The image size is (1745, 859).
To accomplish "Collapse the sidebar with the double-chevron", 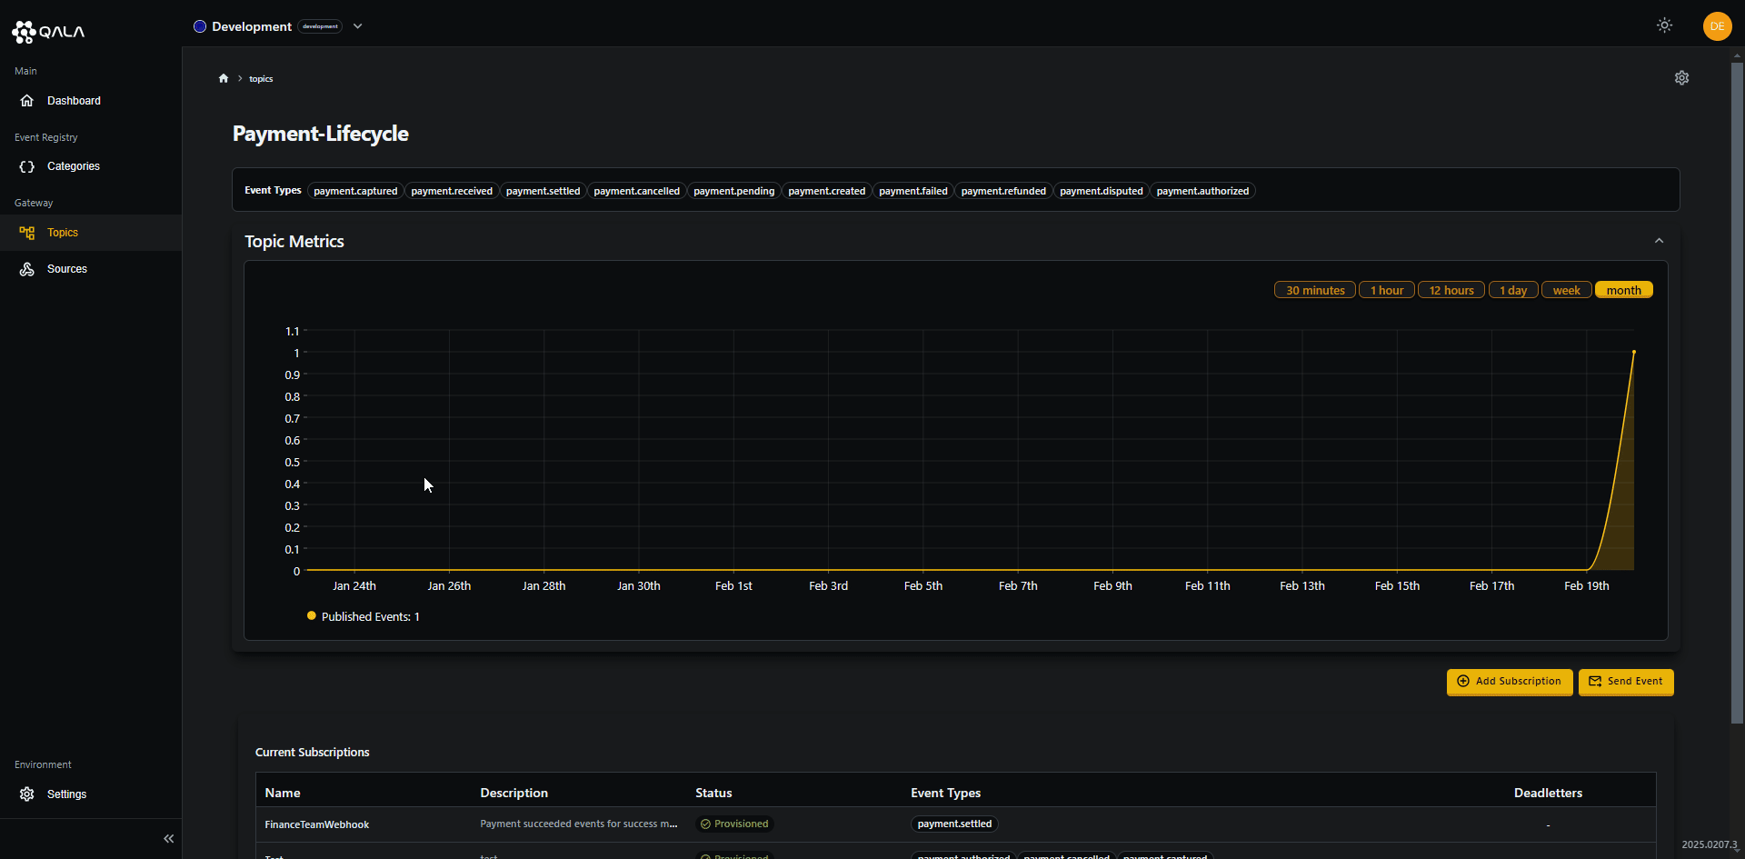I will point(168,838).
